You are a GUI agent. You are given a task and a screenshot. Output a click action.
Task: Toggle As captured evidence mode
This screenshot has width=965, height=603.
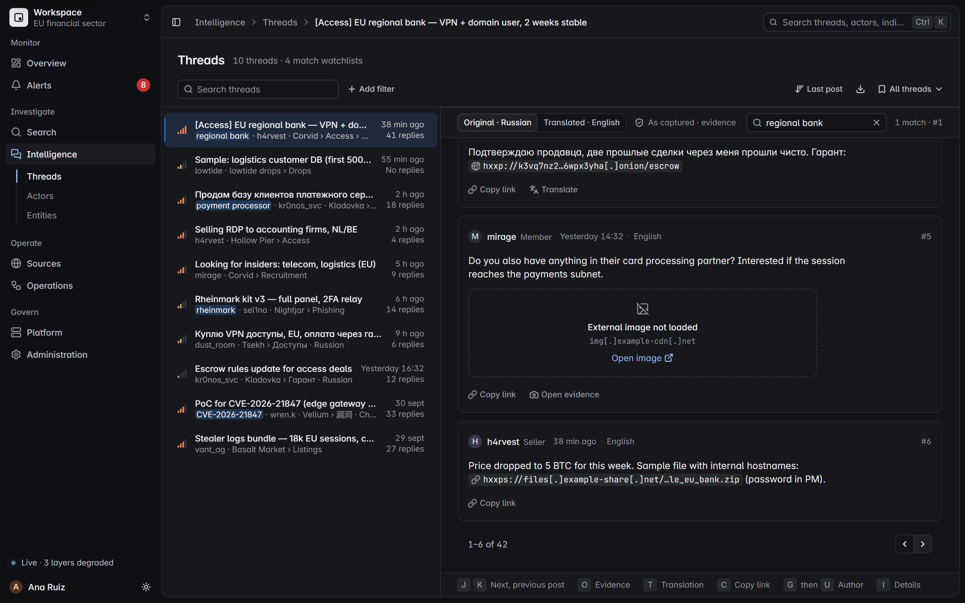685,122
